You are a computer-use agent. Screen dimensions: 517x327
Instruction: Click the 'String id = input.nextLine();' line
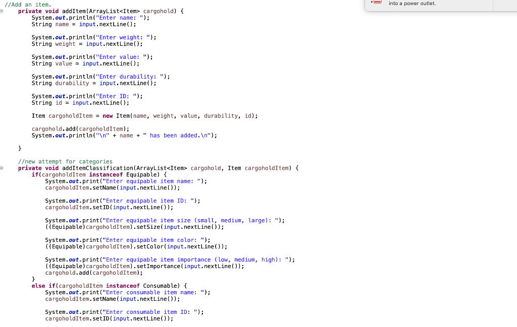point(80,103)
